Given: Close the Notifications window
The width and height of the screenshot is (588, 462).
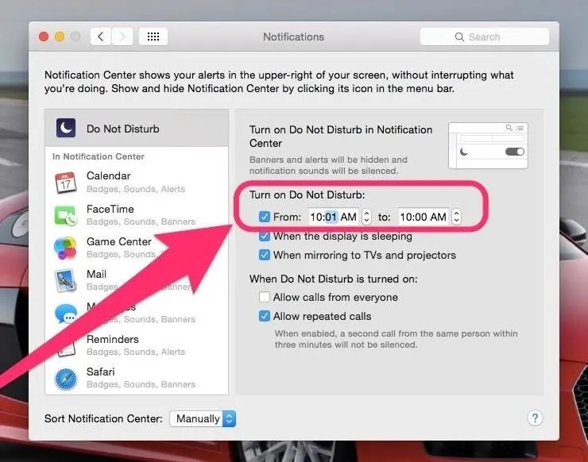Looking at the screenshot, I should 44,37.
